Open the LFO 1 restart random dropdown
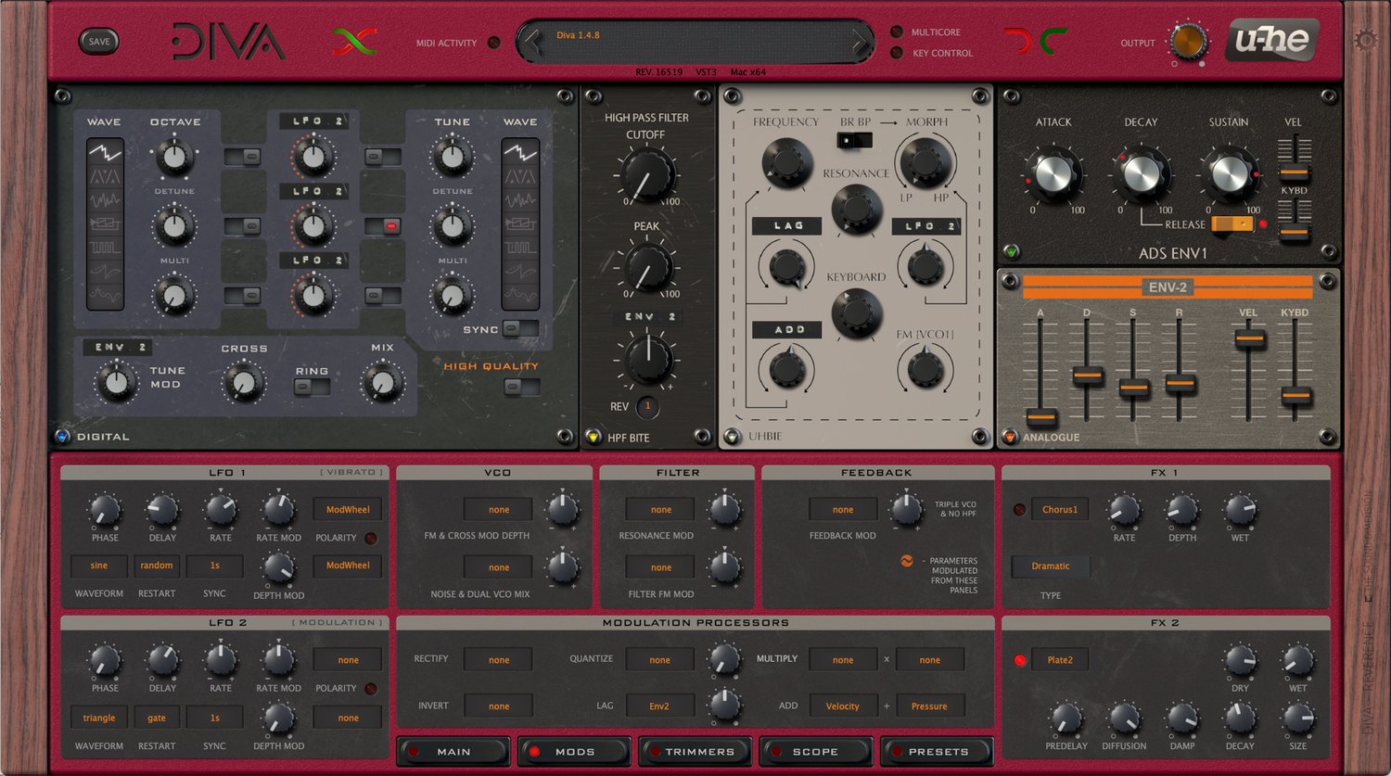Screen dimensions: 1391x776 point(156,566)
